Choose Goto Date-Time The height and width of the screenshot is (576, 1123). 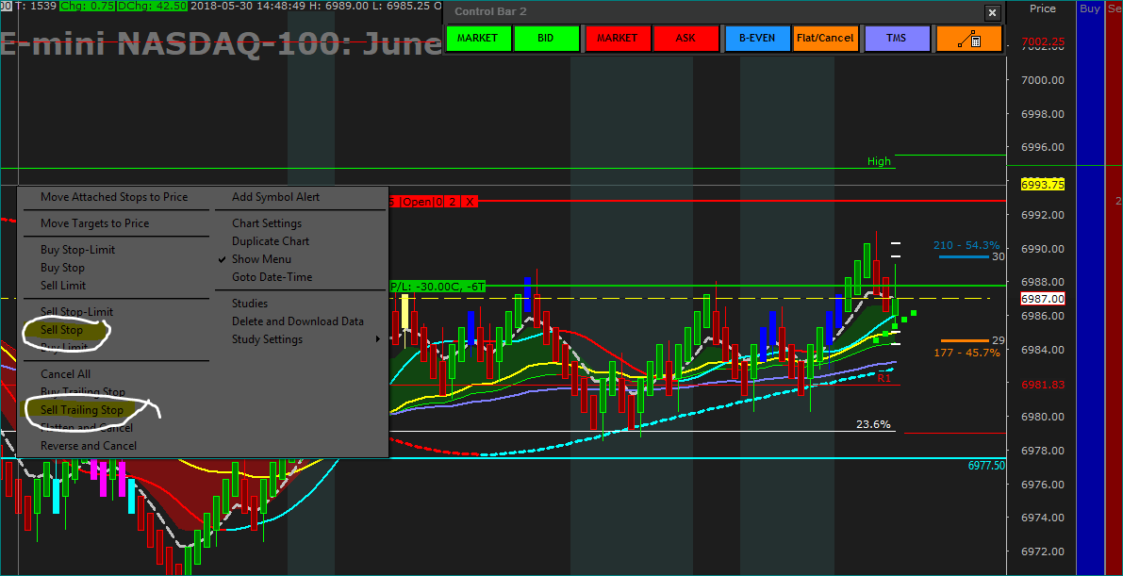pos(272,277)
